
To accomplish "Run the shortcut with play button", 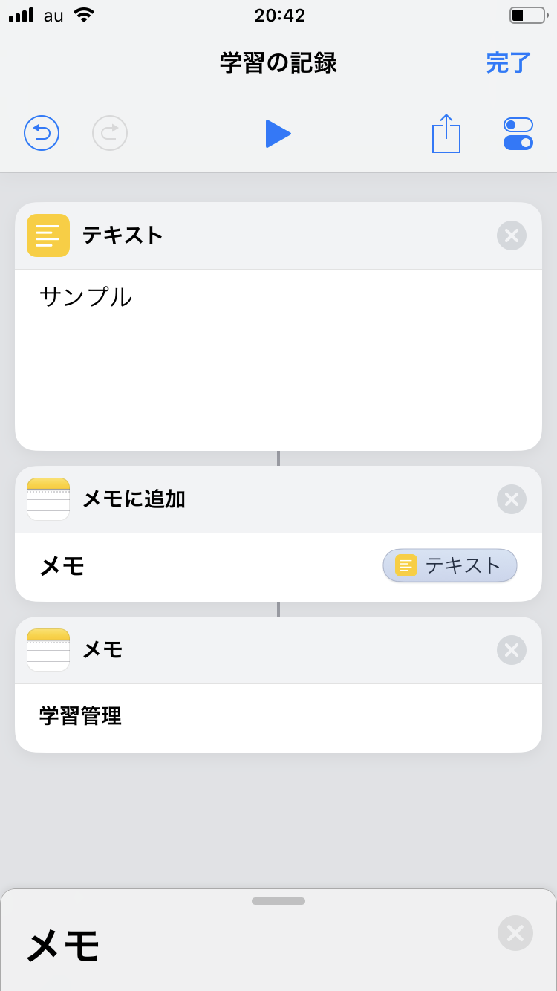I will pos(278,134).
